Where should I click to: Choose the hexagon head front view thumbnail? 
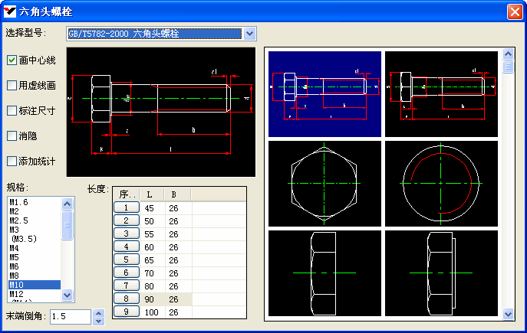[x=324, y=184]
